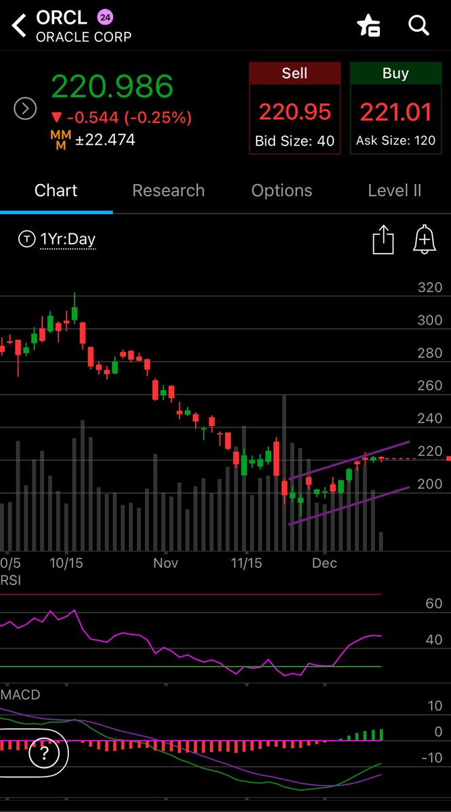Open the Level II tab

(x=395, y=191)
